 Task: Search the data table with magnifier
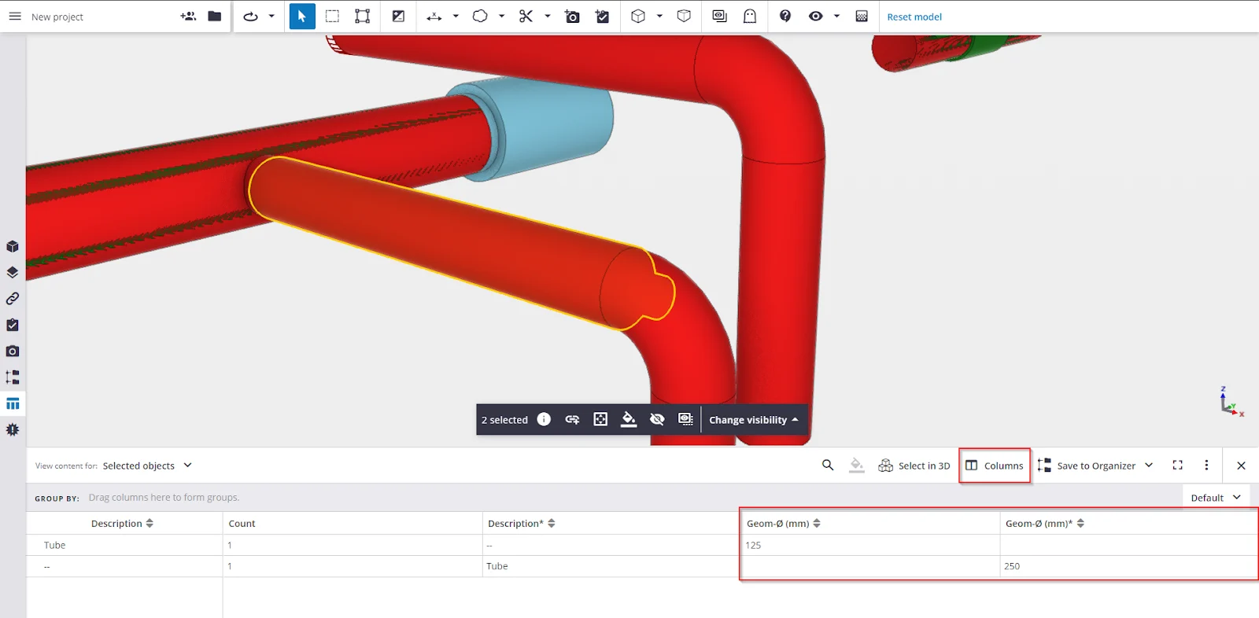coord(828,465)
